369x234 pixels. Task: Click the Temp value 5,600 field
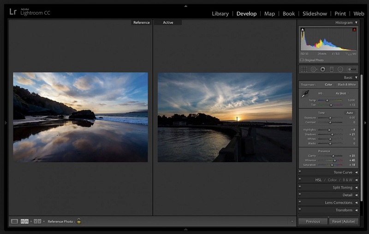(351, 100)
